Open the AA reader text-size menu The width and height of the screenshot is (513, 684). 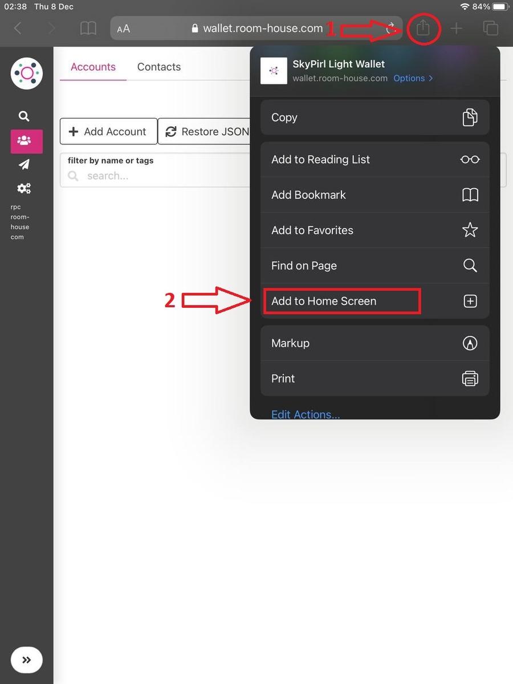point(123,28)
